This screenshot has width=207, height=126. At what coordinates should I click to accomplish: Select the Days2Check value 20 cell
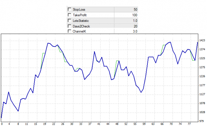126,26
